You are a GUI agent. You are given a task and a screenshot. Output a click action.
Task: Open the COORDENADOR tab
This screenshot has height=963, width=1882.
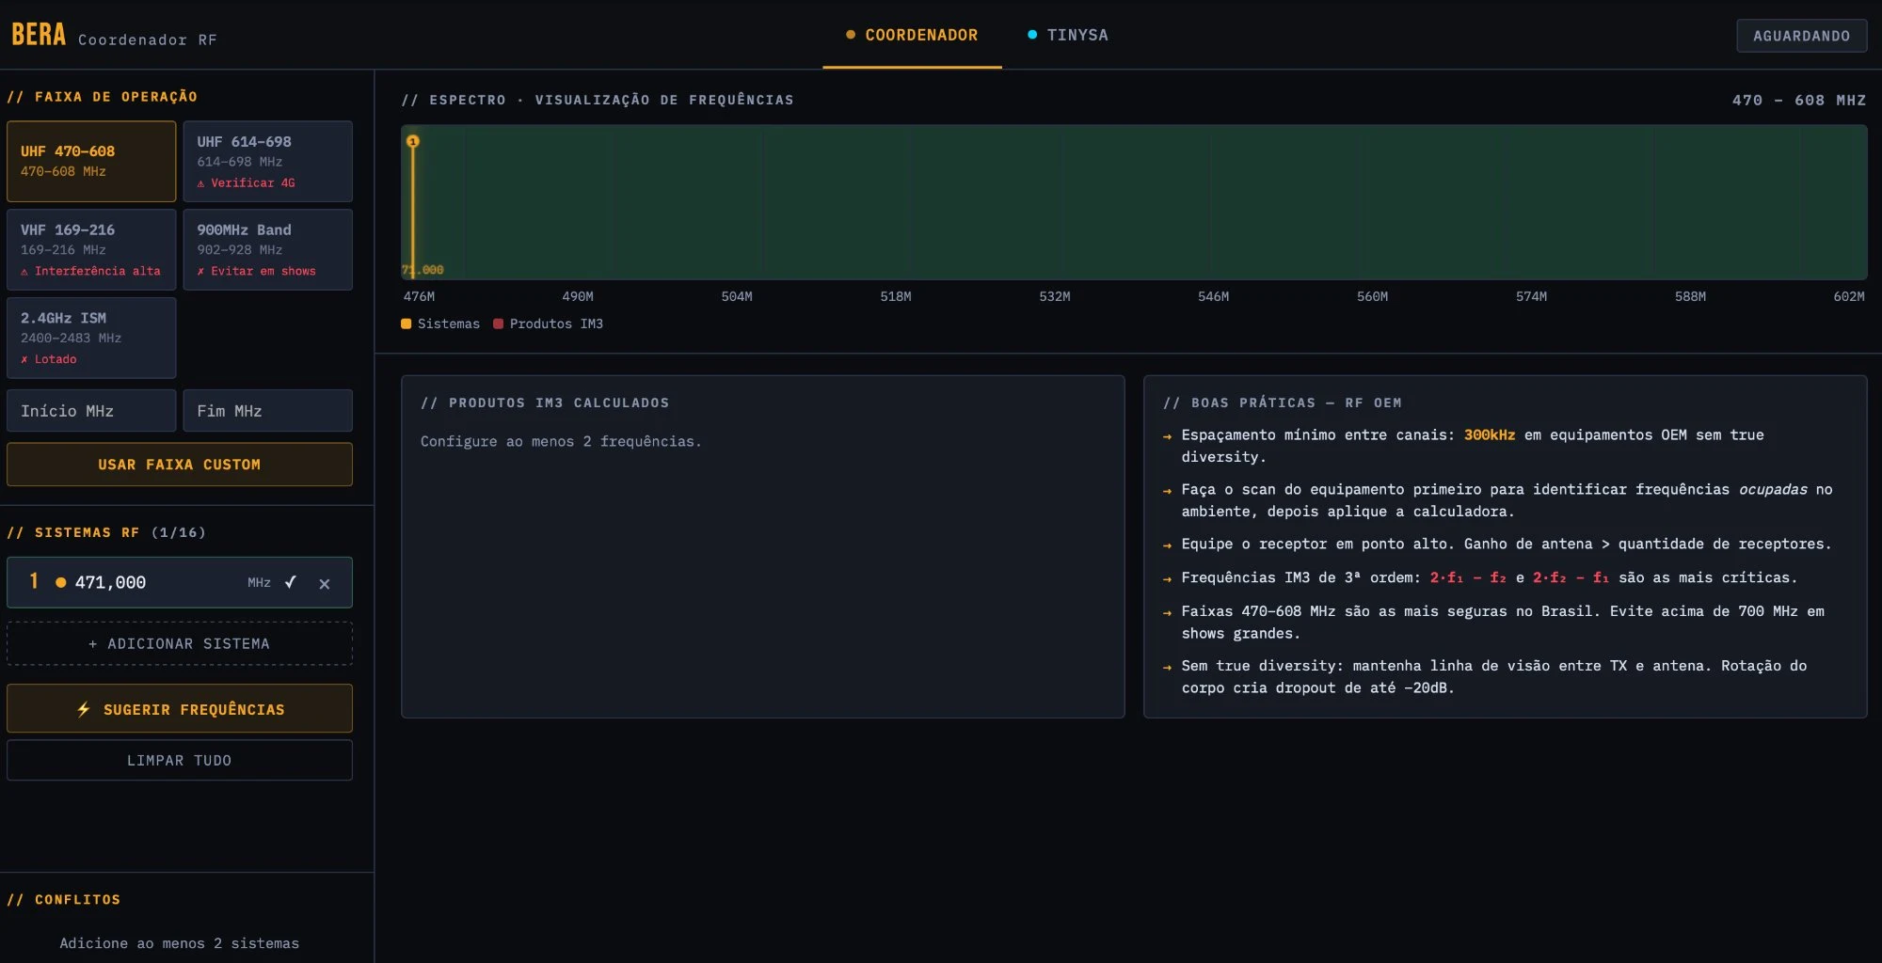point(912,35)
